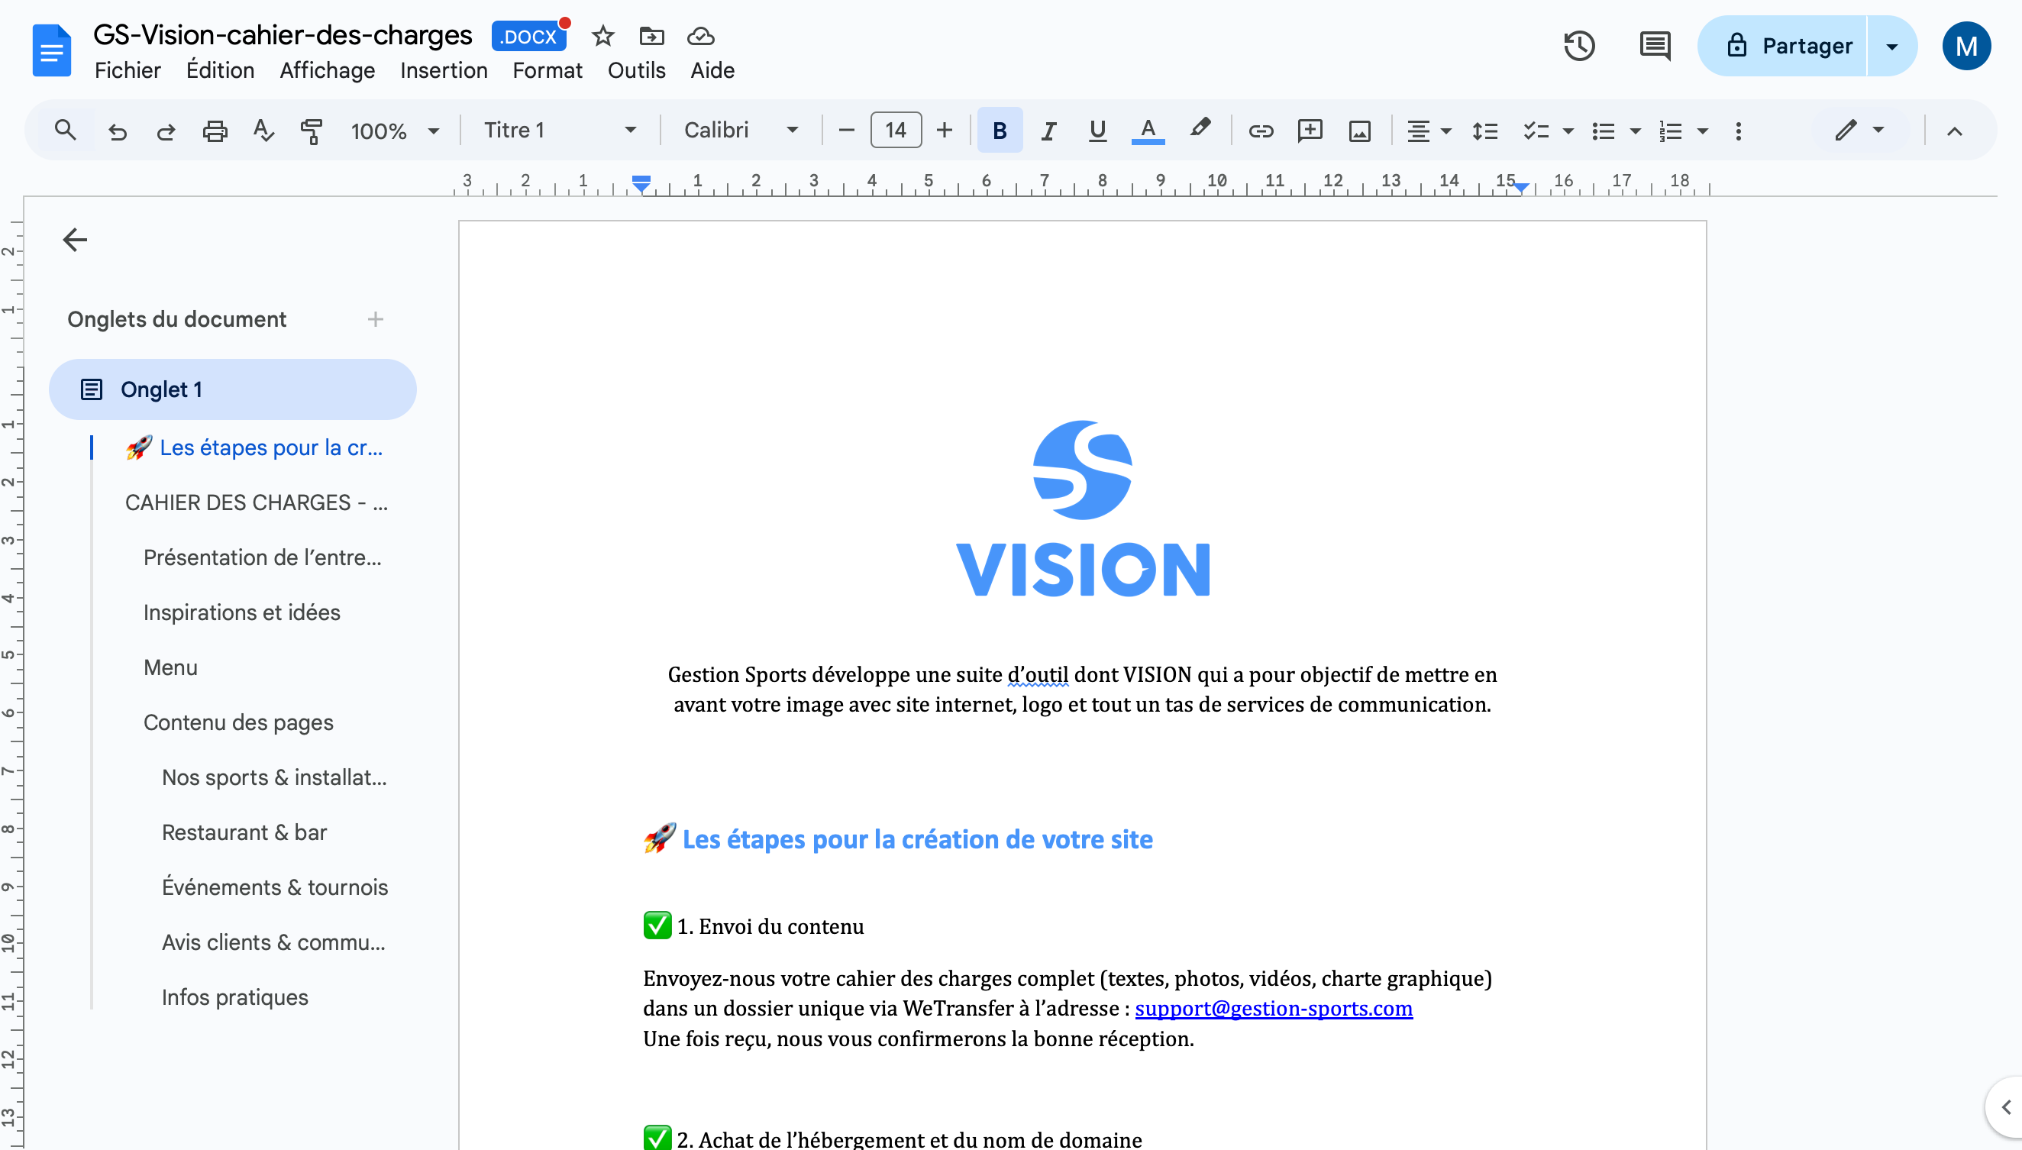Open the Calibri font dropdown
2022x1150 pixels.
coord(740,131)
